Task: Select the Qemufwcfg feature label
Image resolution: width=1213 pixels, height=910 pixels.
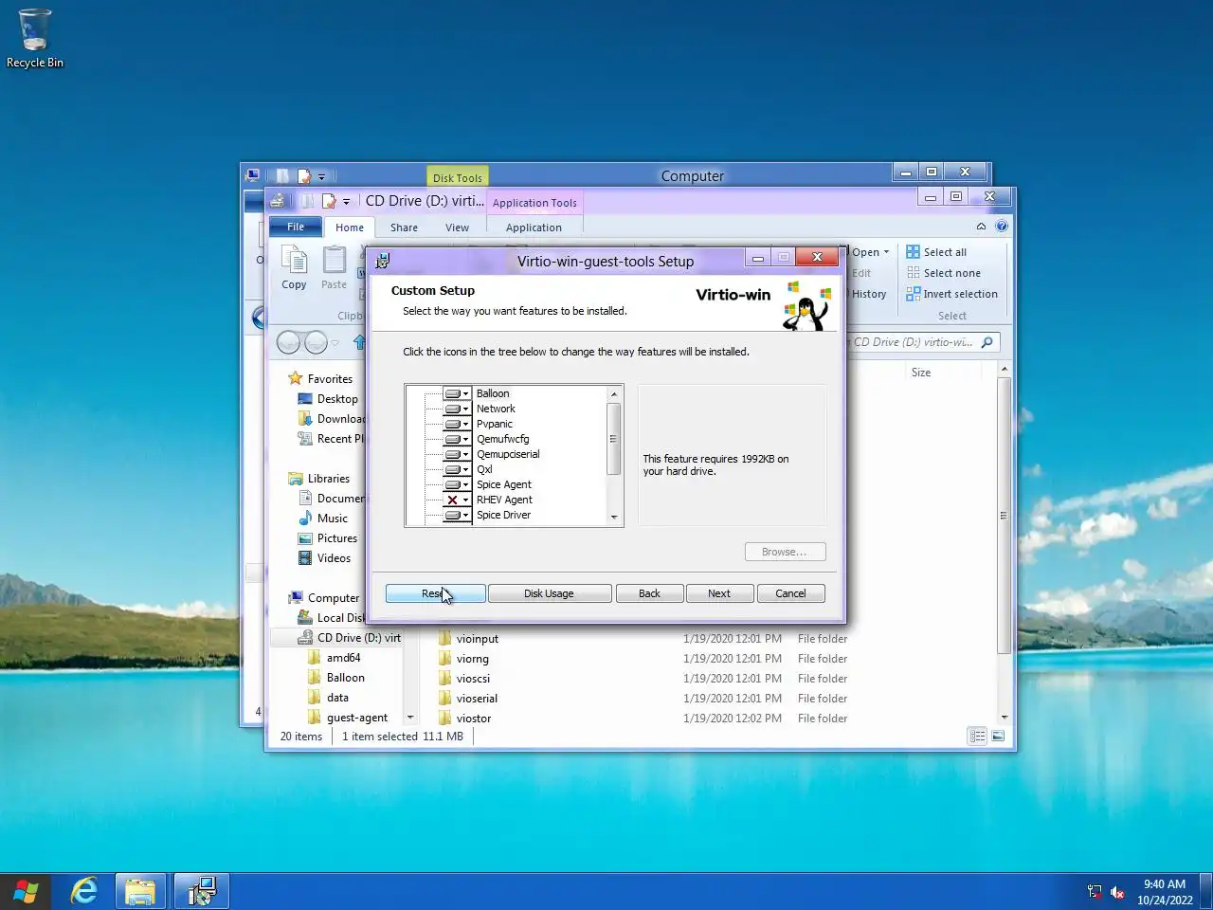Action: [503, 439]
